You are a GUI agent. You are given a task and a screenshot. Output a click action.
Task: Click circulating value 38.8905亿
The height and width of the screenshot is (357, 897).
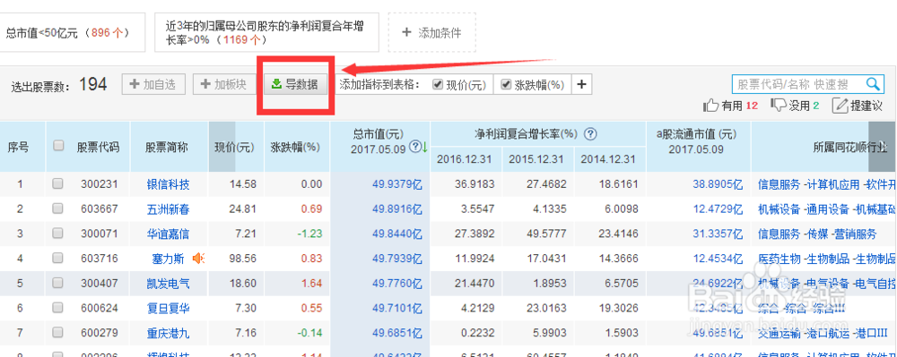(718, 185)
